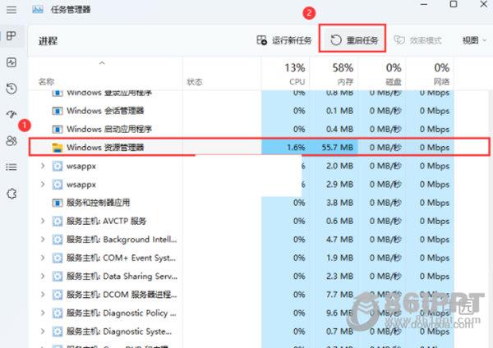
Task: Maximize the Task Manager window
Action: click(x=454, y=4)
